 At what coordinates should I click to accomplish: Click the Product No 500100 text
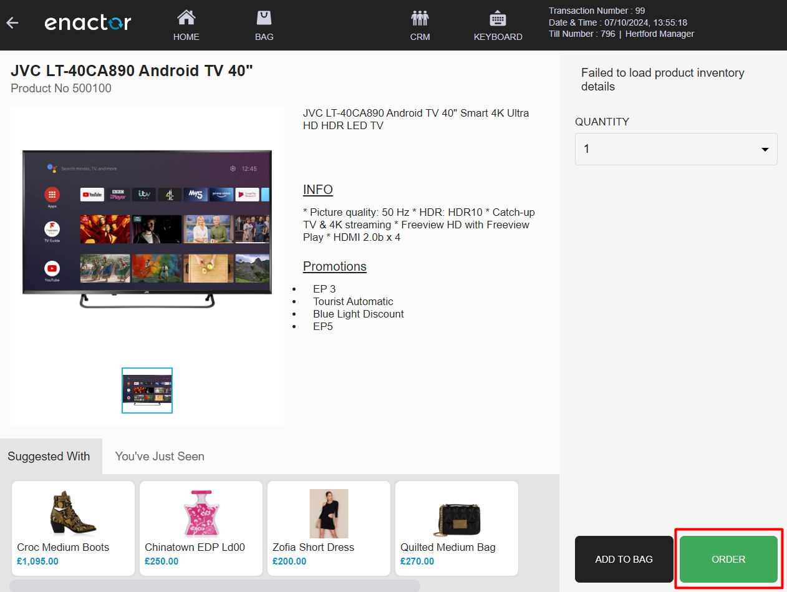pyautogui.click(x=61, y=89)
